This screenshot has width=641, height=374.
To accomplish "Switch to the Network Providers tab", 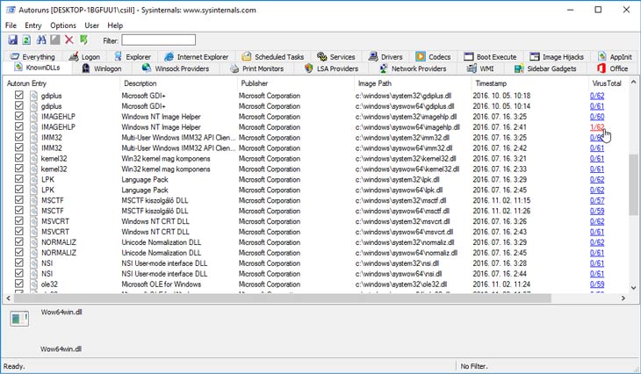I will coord(413,68).
